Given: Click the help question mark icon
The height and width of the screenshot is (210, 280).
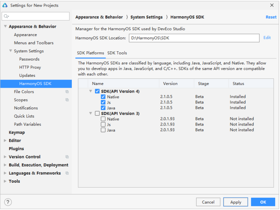Looking at the screenshot, I should click(x=8, y=202).
